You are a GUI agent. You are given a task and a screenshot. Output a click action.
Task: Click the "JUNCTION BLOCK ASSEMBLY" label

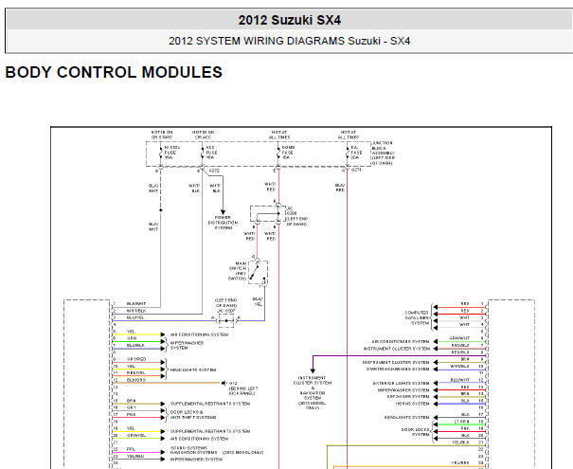click(384, 153)
